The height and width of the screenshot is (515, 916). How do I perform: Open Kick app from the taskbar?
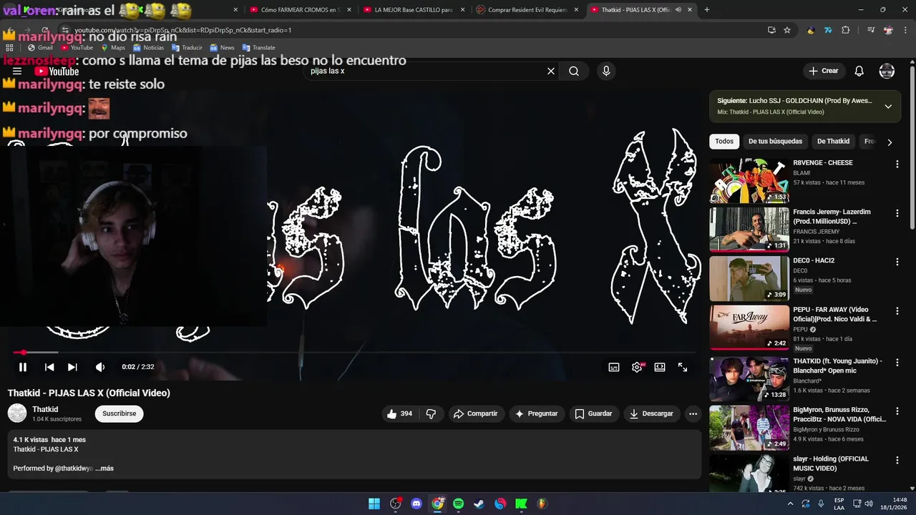tap(521, 504)
